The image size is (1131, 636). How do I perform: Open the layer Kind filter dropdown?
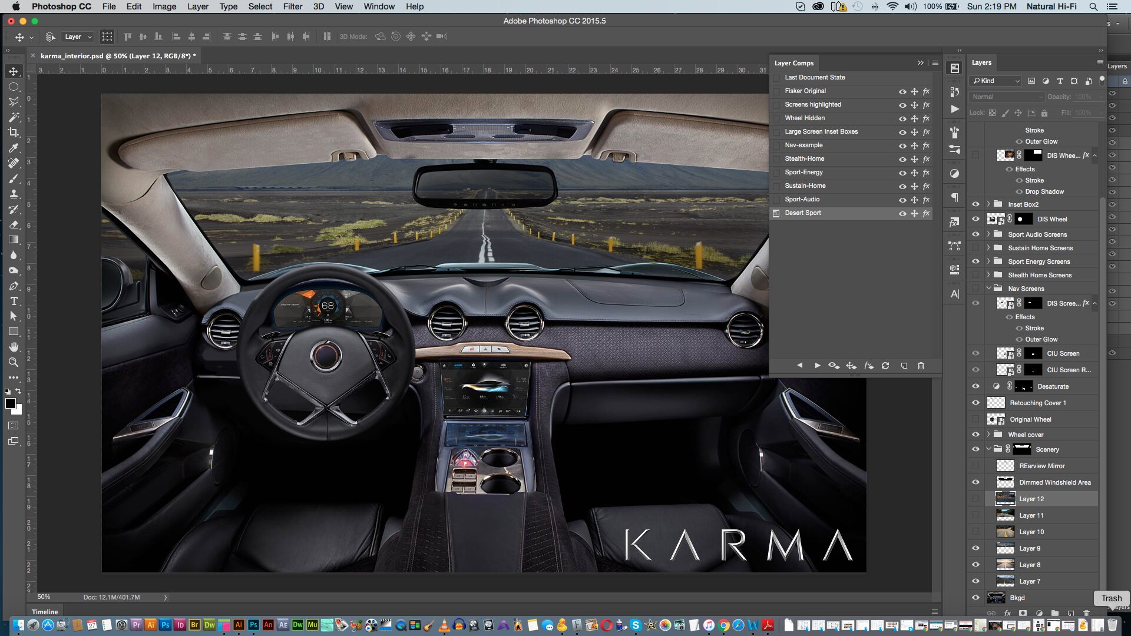tap(996, 81)
